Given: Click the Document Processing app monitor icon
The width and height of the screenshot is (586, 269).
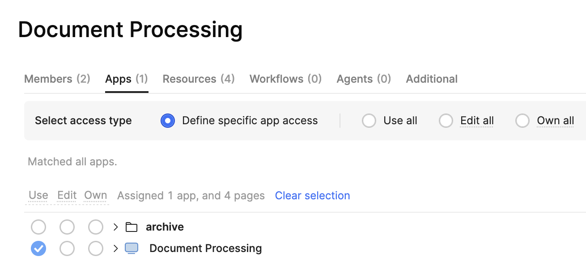Looking at the screenshot, I should [132, 248].
